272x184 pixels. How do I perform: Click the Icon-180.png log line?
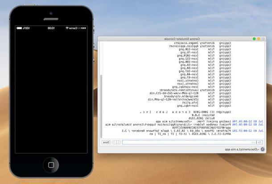pos(205,62)
